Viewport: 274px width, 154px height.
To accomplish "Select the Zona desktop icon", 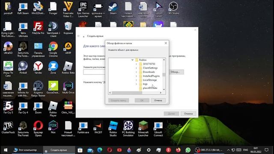I will coord(53,68).
